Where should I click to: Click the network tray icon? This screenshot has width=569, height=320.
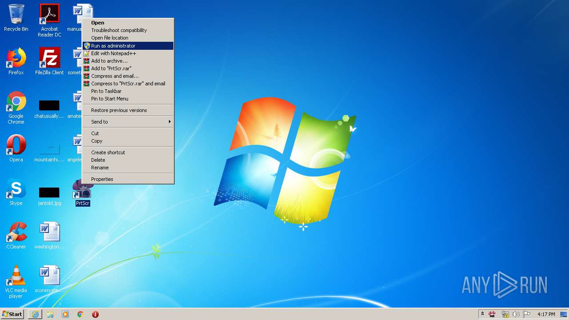point(505,314)
